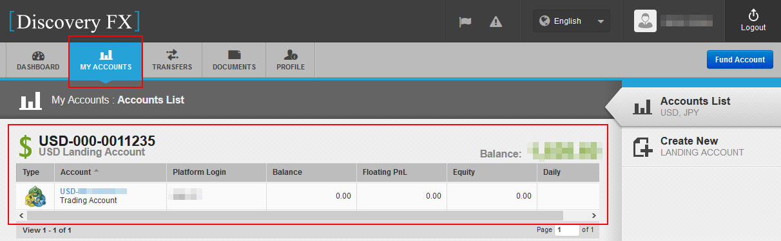Click the user avatar icon
This screenshot has height=241, width=781.
click(x=644, y=21)
